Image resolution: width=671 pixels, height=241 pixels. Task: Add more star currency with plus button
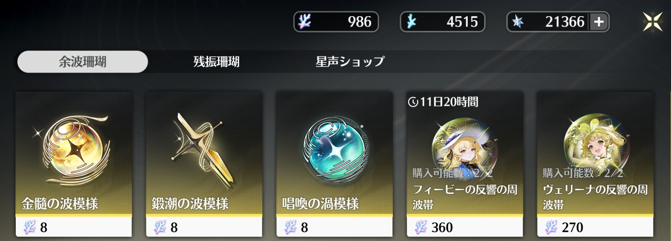(x=599, y=22)
